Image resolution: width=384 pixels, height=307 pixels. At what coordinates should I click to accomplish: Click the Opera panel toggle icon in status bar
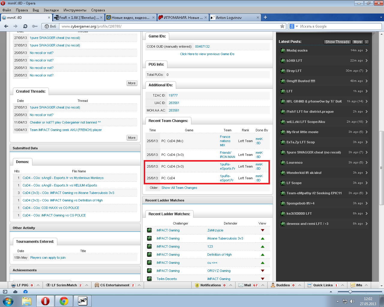(5, 291)
